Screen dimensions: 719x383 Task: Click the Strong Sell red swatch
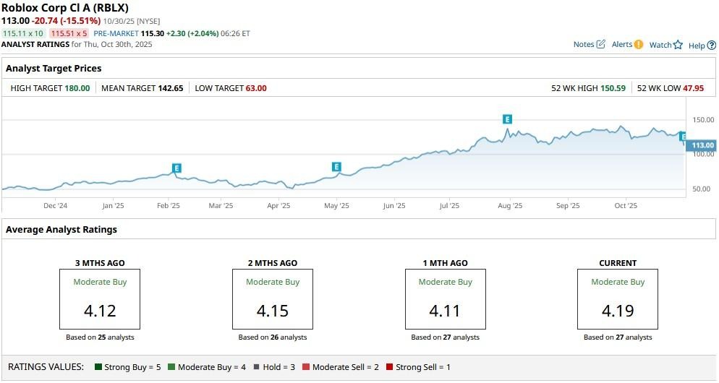[x=389, y=367]
